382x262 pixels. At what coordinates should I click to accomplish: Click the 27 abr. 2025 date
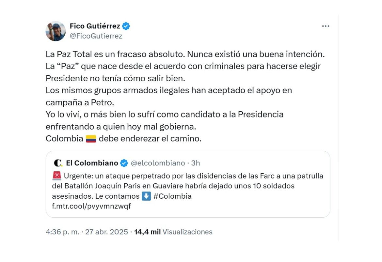pyautogui.click(x=106, y=232)
